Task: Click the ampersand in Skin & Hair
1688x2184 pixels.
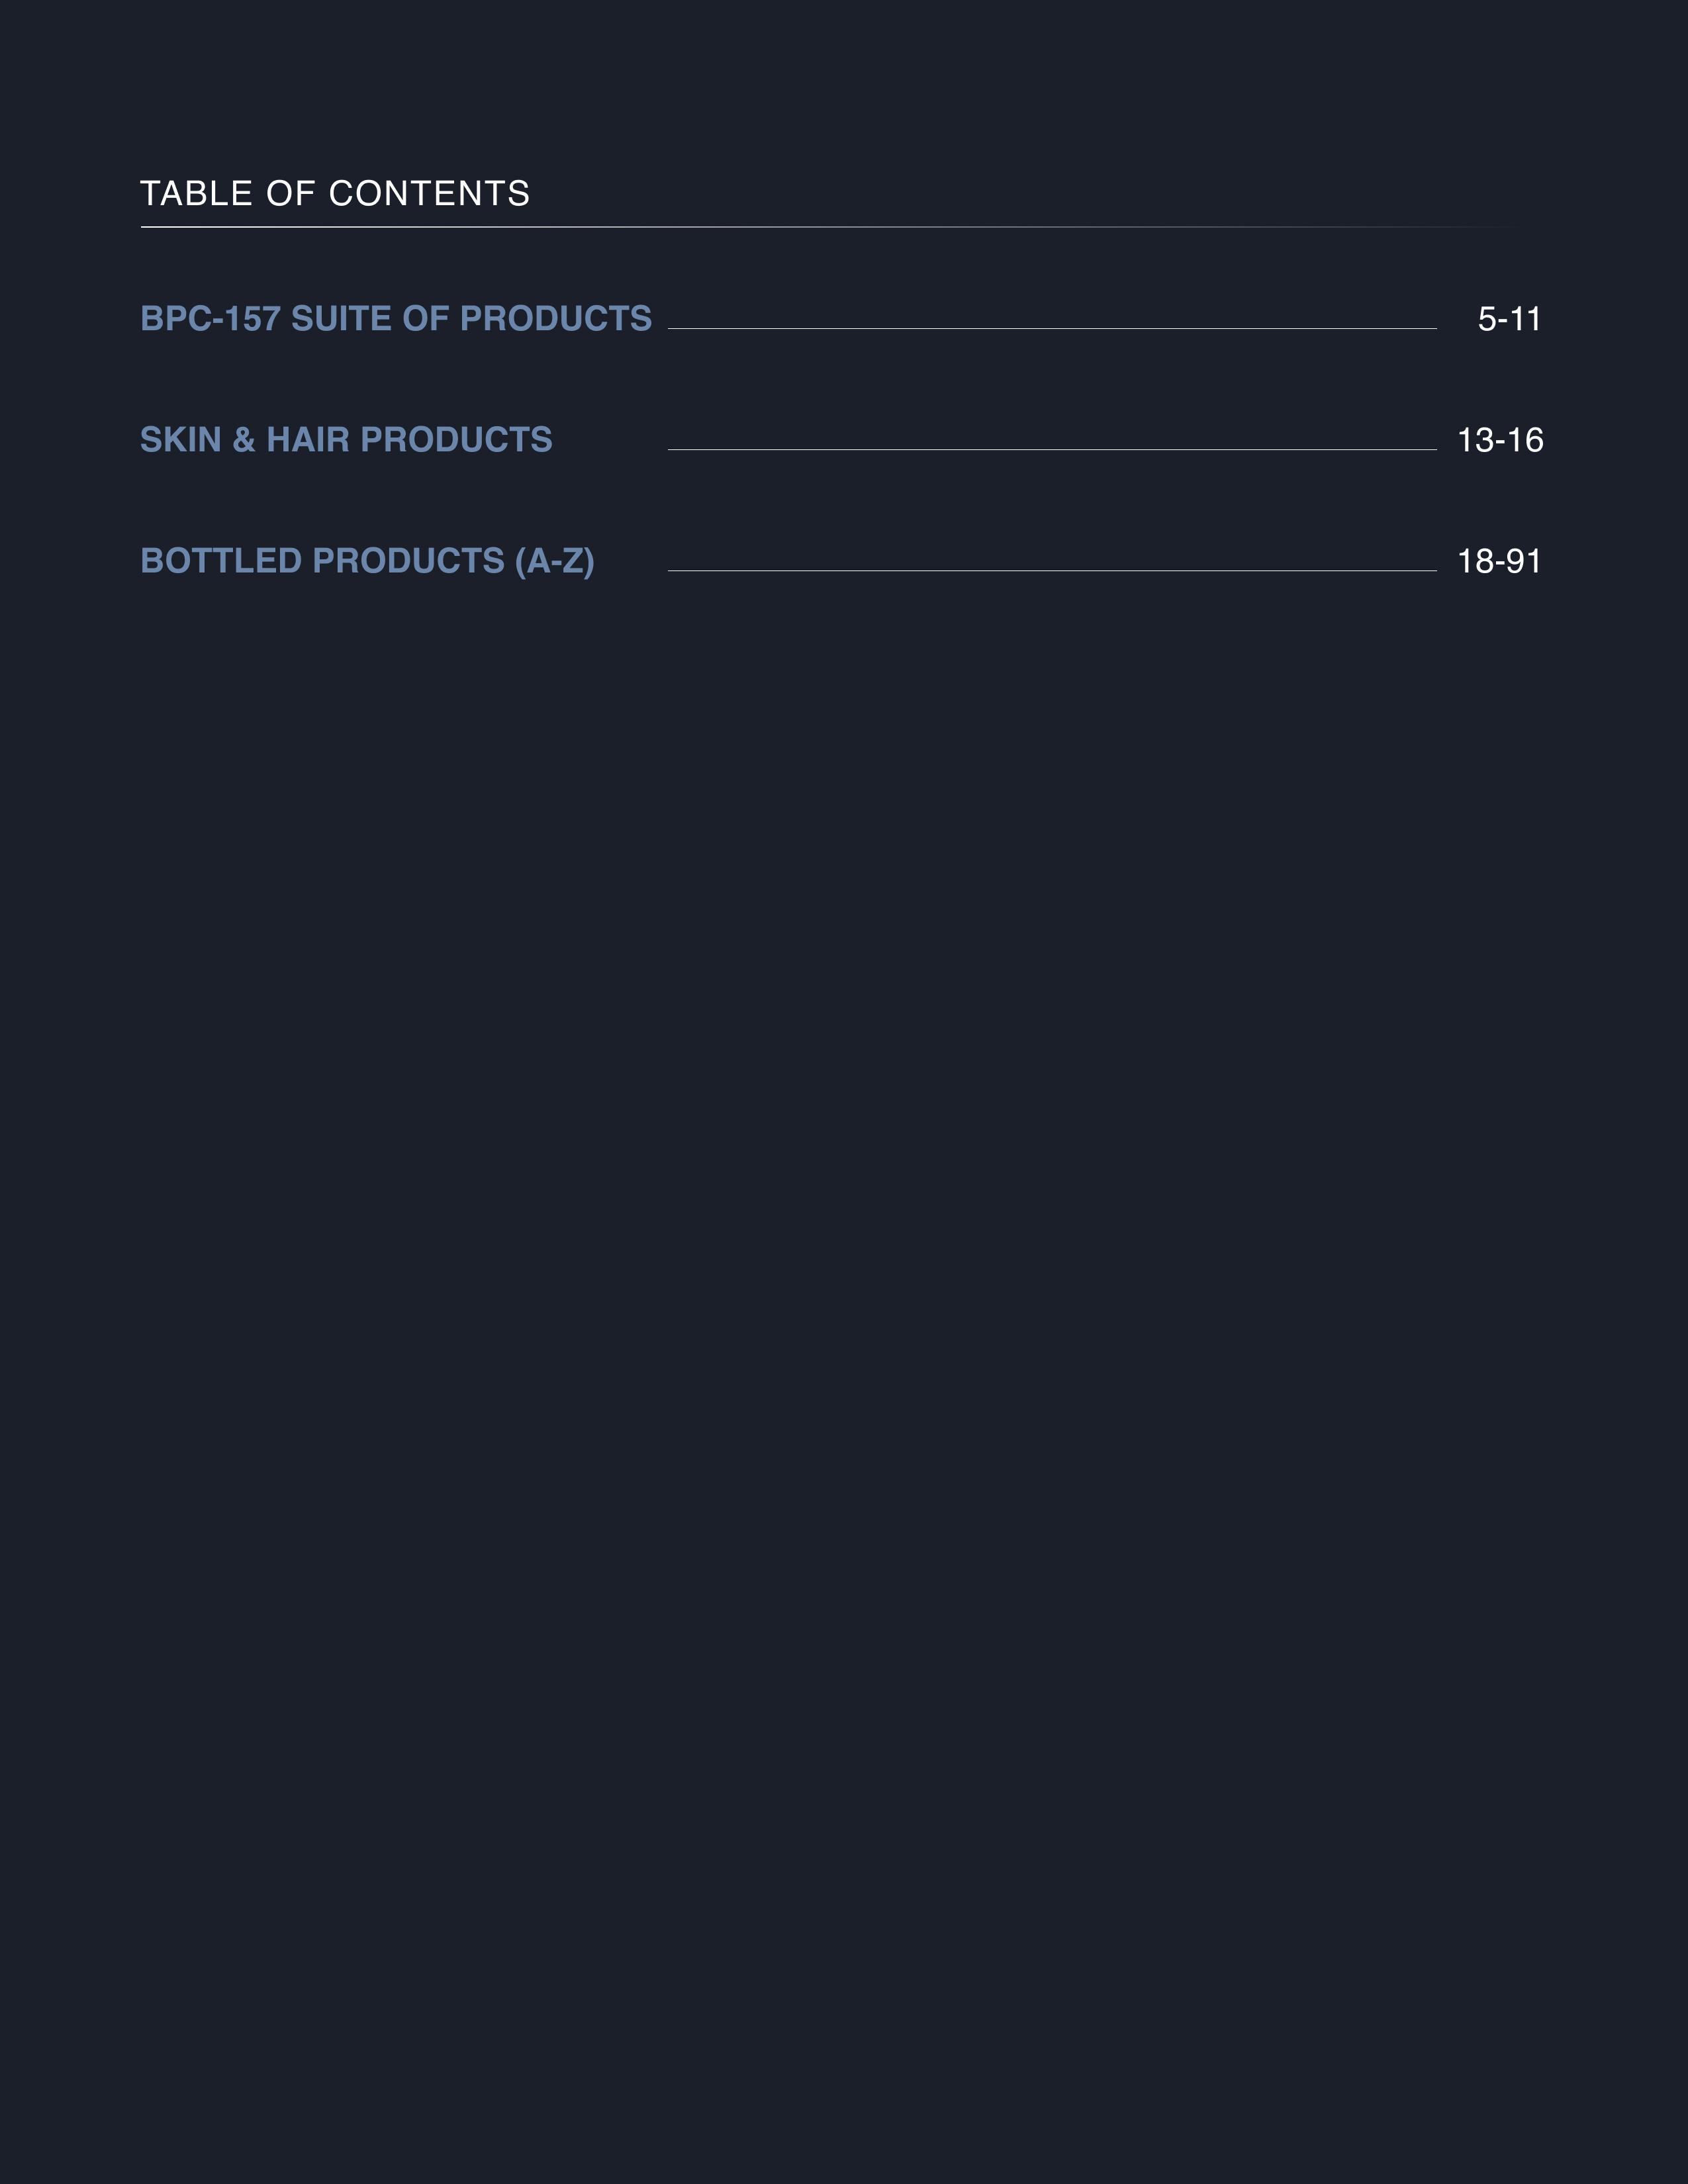Action: 244,440
